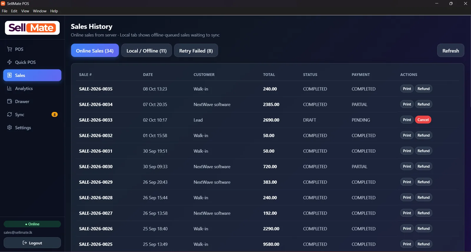
Task: Click the STATUS column header
Action: coord(310,74)
